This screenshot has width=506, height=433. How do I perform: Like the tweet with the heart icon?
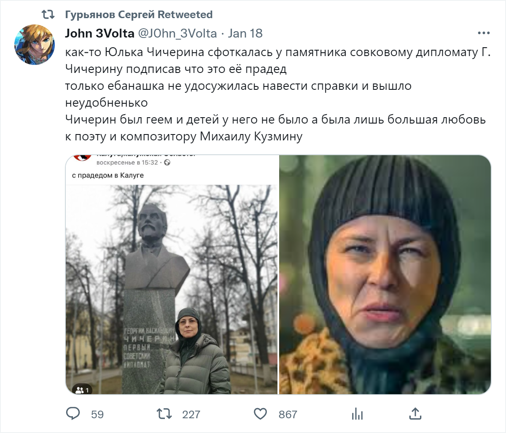(260, 414)
